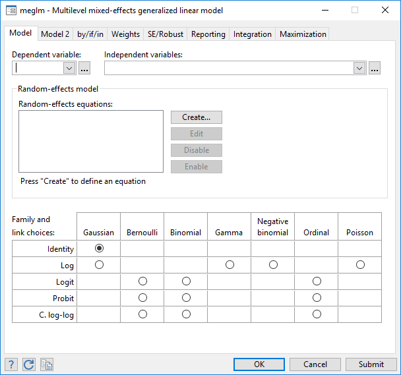
Task: Select Bernoulli family with Logit link
Action: (142, 281)
